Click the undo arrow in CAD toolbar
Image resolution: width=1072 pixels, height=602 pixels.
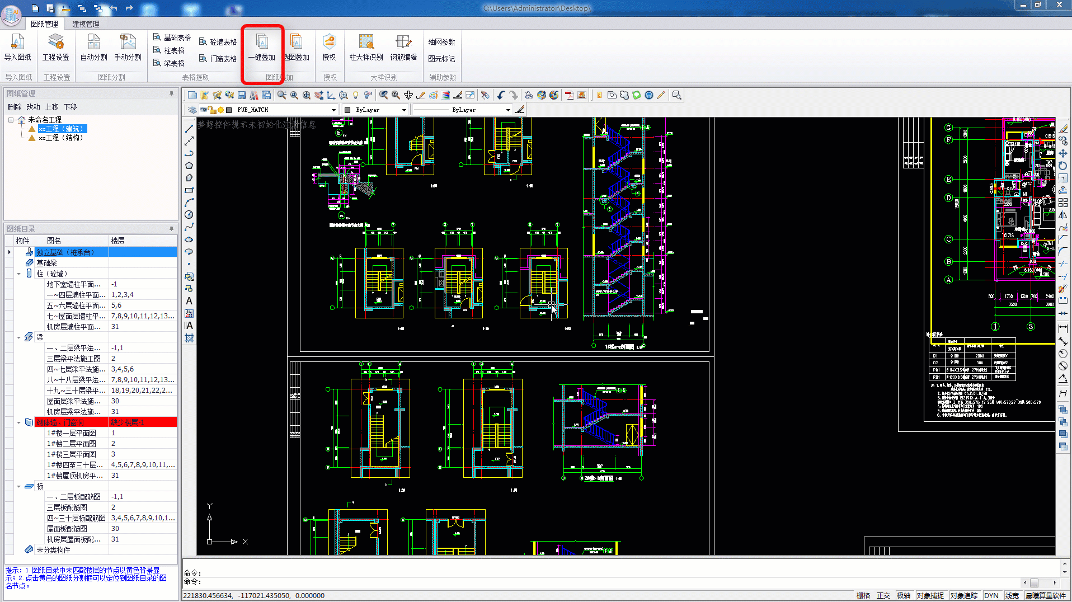point(501,95)
